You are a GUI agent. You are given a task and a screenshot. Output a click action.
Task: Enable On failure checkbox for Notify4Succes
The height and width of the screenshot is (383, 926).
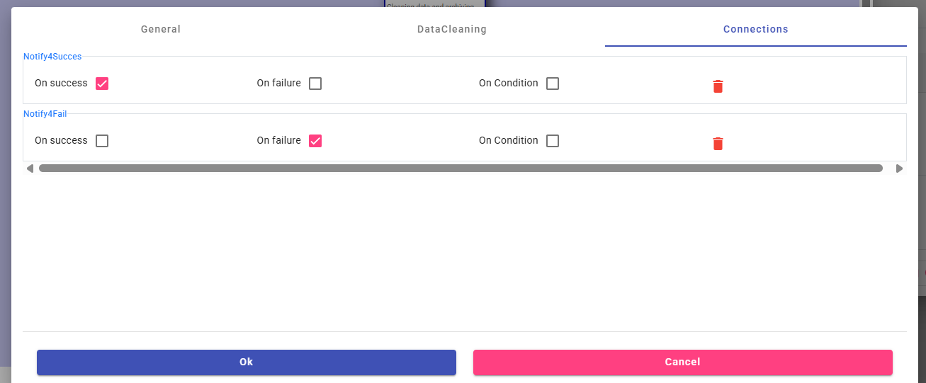point(315,84)
